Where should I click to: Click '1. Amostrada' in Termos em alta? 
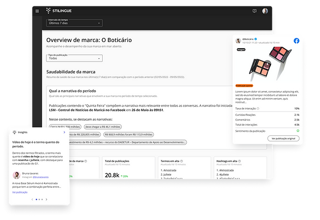168,170
